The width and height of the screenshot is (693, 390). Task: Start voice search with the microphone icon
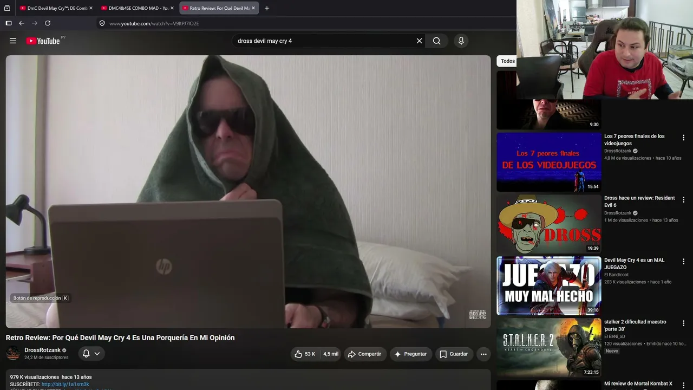click(461, 41)
